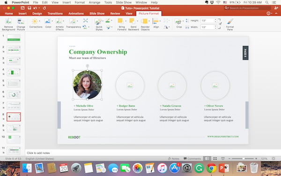The height and width of the screenshot is (176, 281).
Task: Click the Undo icon
Action: [x=35, y=8]
